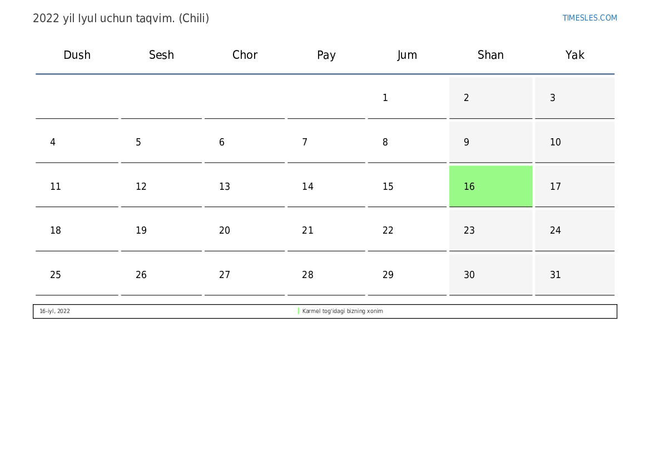Pick date 31 in the calendar
This screenshot has height=459, width=650.
(x=555, y=275)
